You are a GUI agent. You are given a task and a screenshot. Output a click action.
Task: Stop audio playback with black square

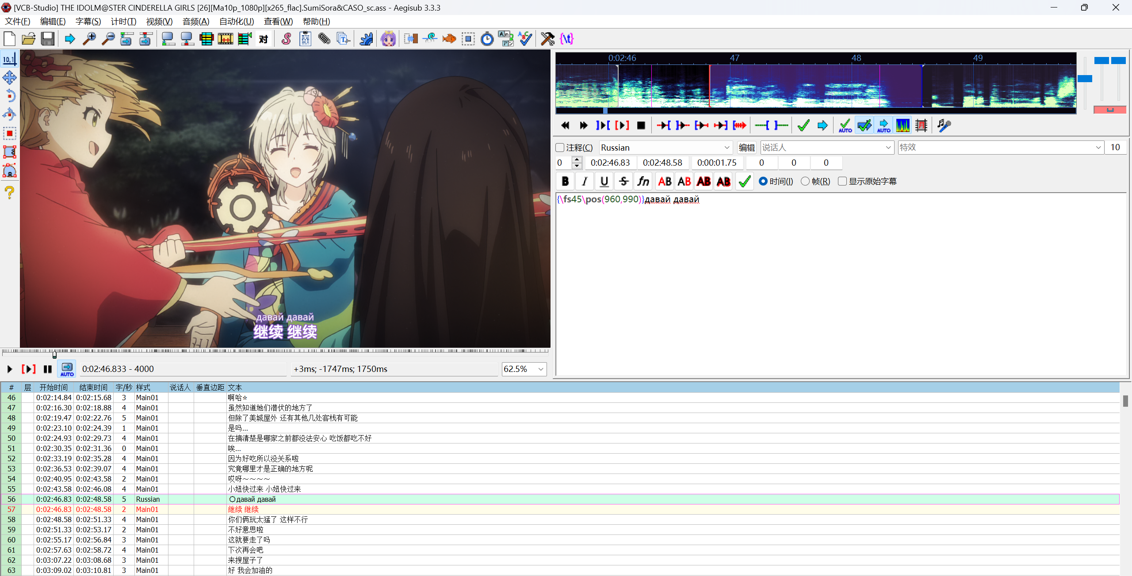pyautogui.click(x=641, y=125)
